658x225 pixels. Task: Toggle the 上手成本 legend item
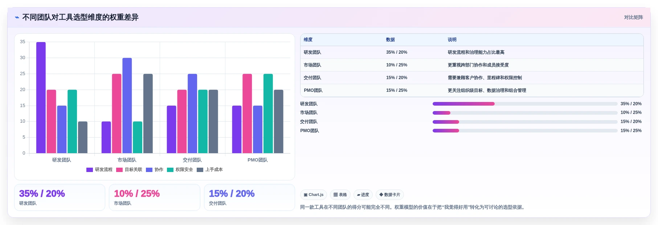point(210,169)
